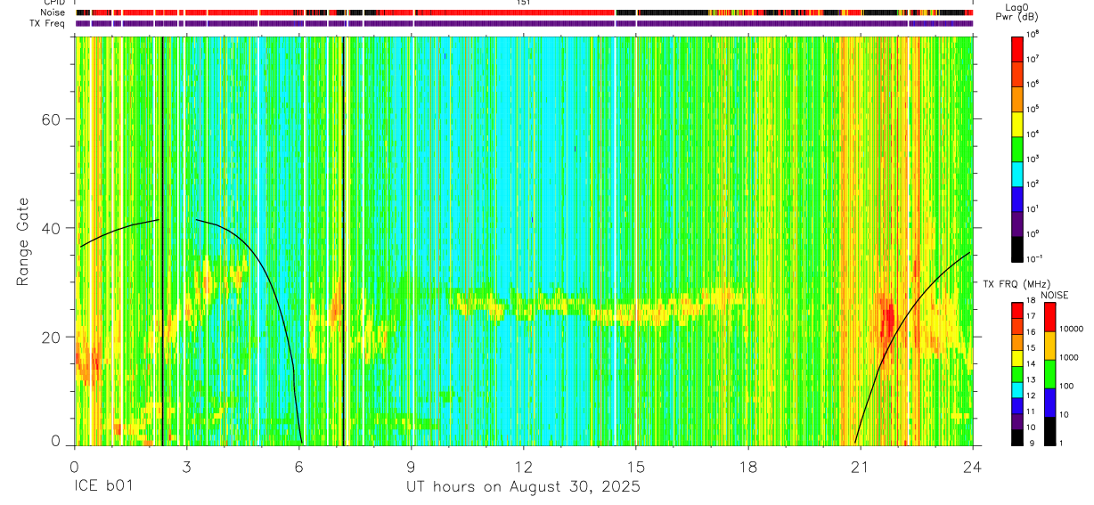Viewport: 1094px width, 505px height.
Task: Click the top '10^8' label on Lag0 Pwr colorbar
Action: pos(1033,34)
